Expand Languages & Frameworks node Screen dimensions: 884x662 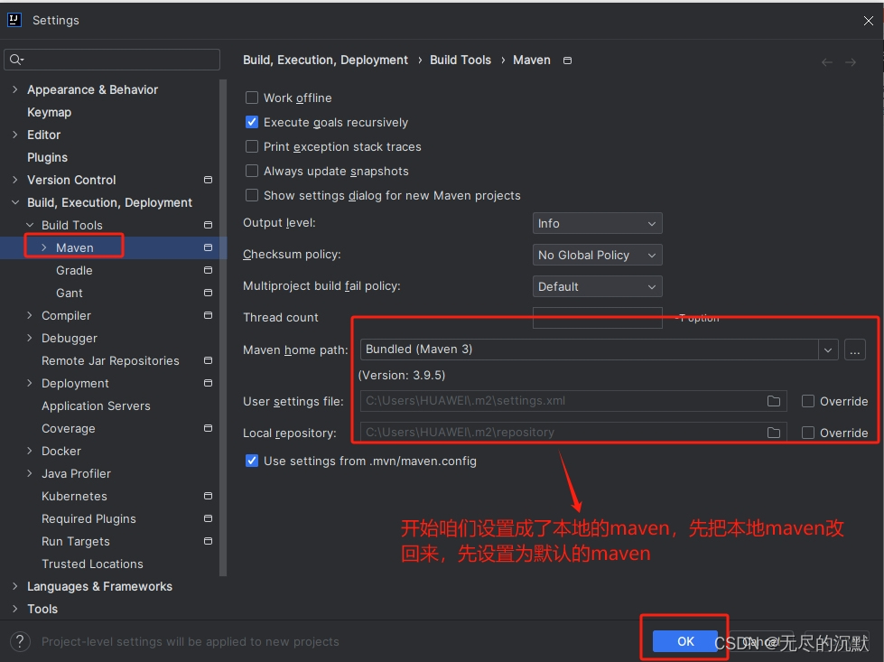(x=15, y=586)
